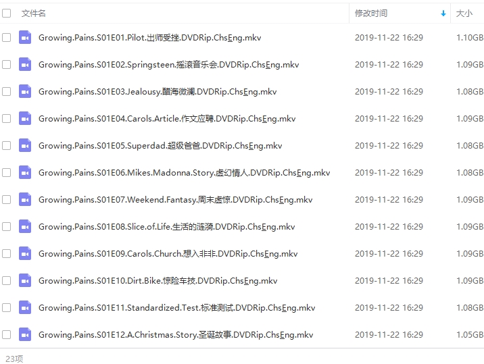The width and height of the screenshot is (484, 364).
Task: Toggle the select-all checkbox beside 文件名
Action: click(x=7, y=14)
